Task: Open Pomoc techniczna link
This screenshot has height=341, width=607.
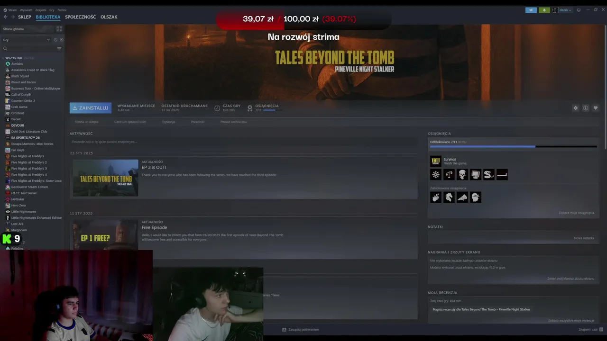Action: click(x=233, y=122)
